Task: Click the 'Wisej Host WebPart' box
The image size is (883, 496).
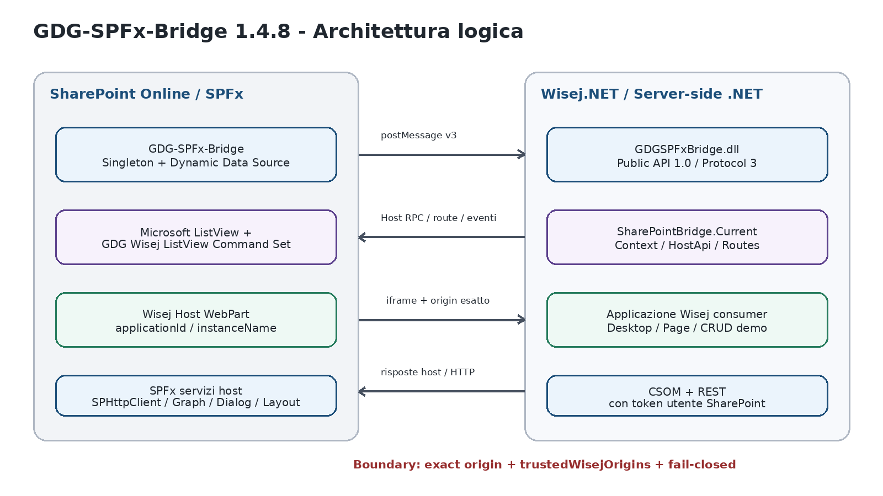Action: coord(196,320)
